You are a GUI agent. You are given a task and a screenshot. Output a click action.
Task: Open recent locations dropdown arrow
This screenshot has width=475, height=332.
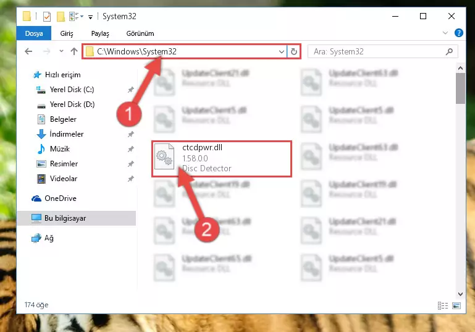tap(62, 51)
